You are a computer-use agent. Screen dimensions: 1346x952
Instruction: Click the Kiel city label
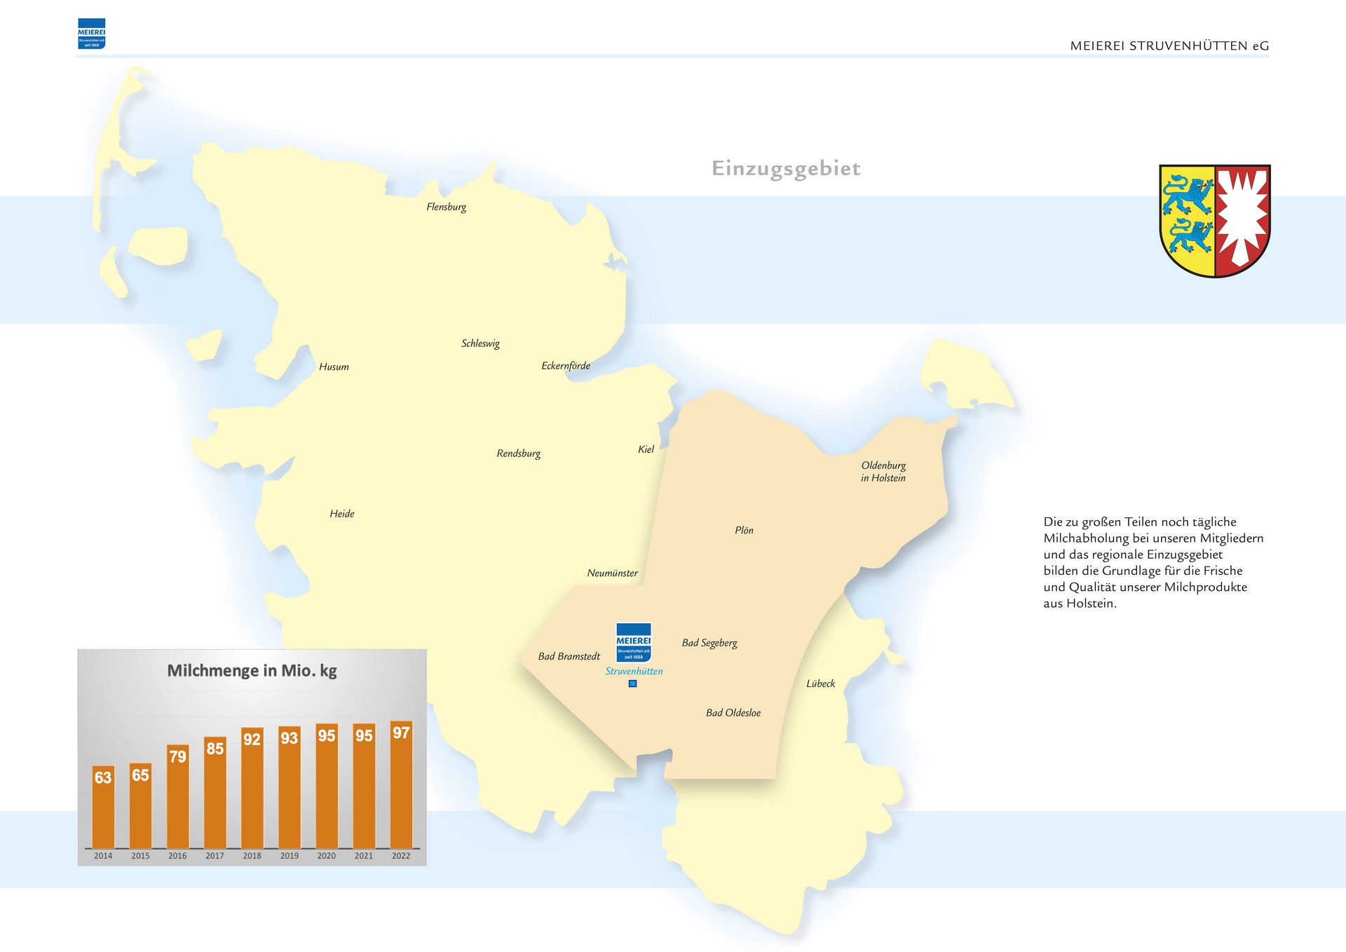[646, 449]
